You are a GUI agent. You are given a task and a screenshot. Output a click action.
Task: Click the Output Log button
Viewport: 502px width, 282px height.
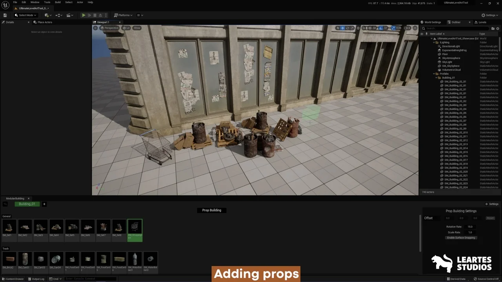tap(36, 279)
